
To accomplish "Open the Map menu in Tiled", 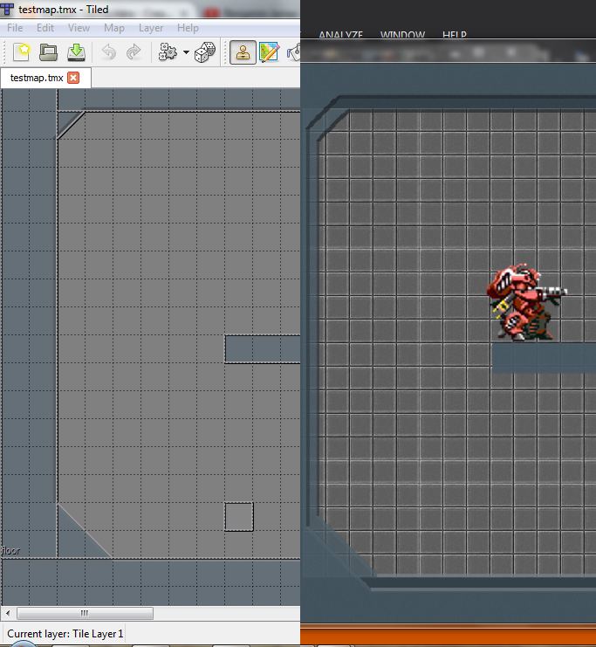I will (x=113, y=28).
